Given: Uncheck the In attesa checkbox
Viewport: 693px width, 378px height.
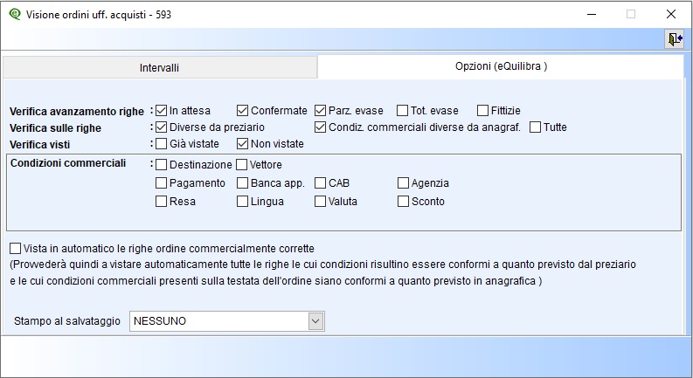Looking at the screenshot, I should pos(162,110).
